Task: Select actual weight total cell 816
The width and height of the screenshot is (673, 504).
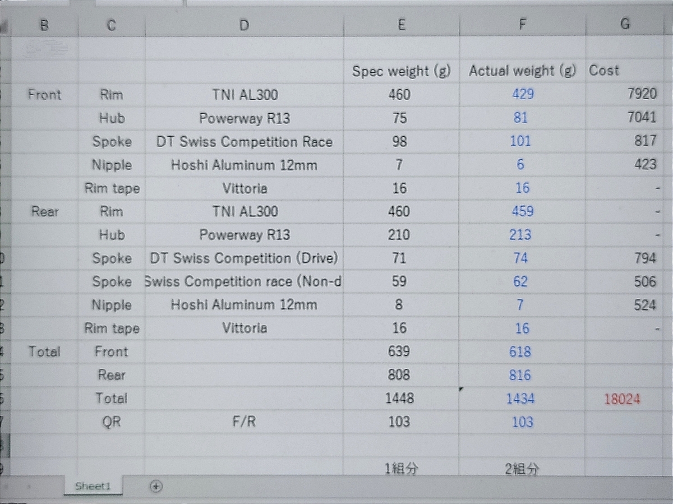Action: (522, 376)
